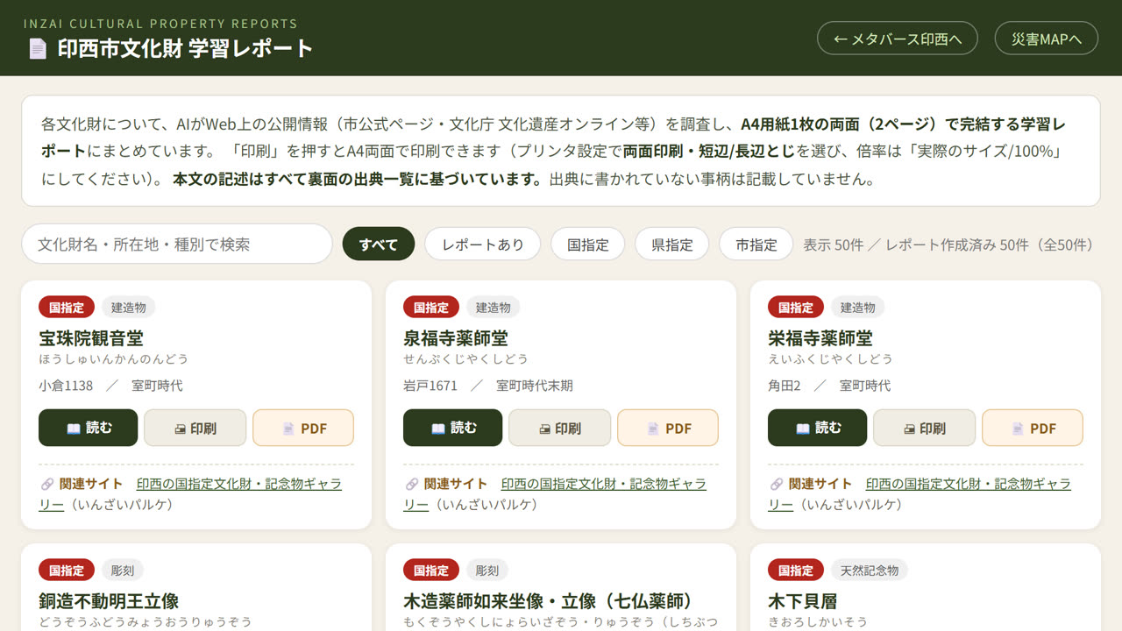The width and height of the screenshot is (1122, 631).
Task: Click 岩戸1671 address on 泉福寺薬師堂 card
Action: coord(430,386)
